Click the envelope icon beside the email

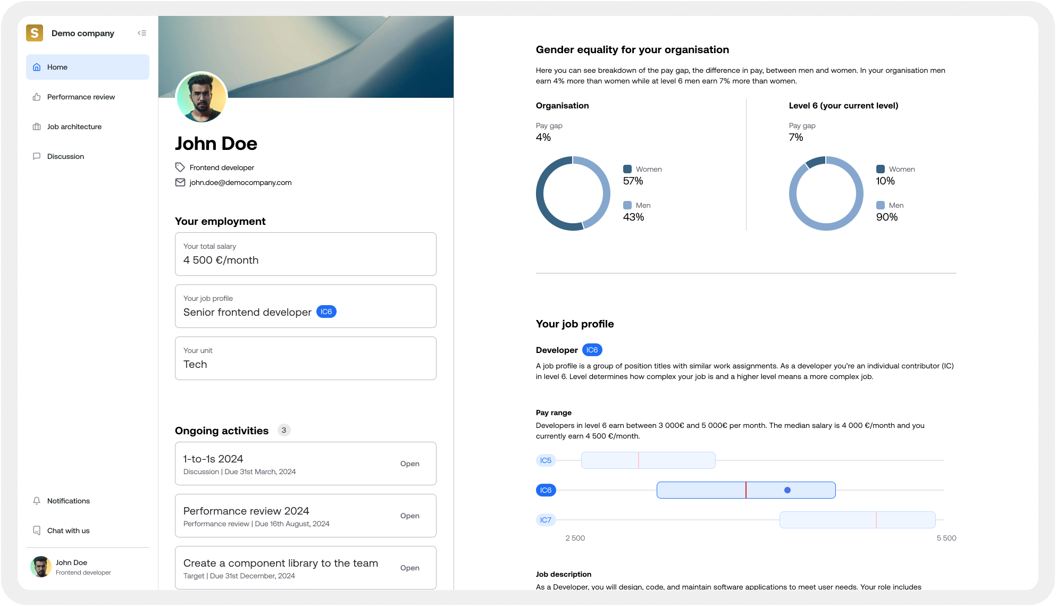pyautogui.click(x=180, y=182)
